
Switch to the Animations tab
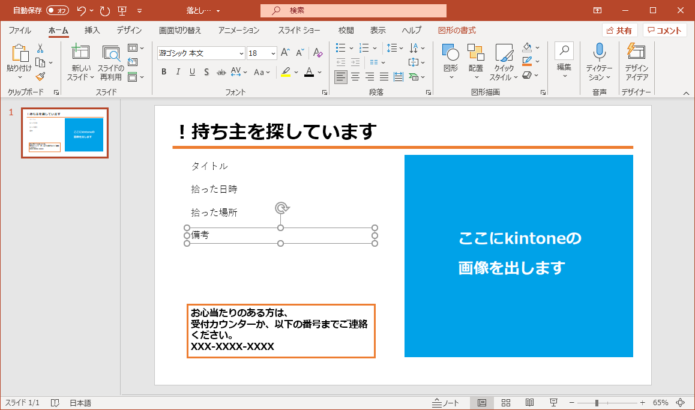(239, 30)
